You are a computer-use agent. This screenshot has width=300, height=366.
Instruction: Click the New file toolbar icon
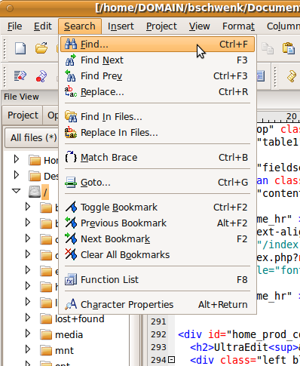[20, 48]
